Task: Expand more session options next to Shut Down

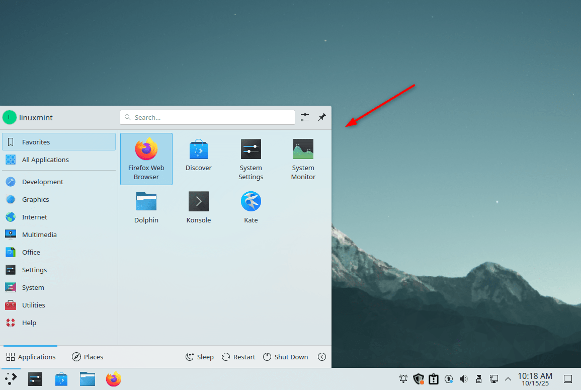Action: click(x=322, y=357)
